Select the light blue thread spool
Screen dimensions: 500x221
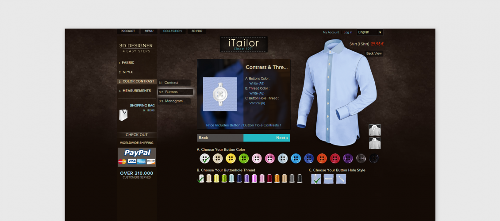(231, 178)
